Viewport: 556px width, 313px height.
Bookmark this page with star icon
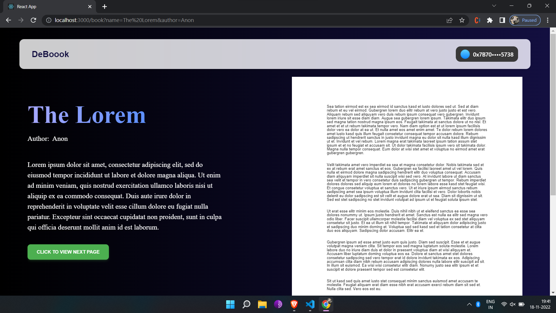[x=462, y=20]
